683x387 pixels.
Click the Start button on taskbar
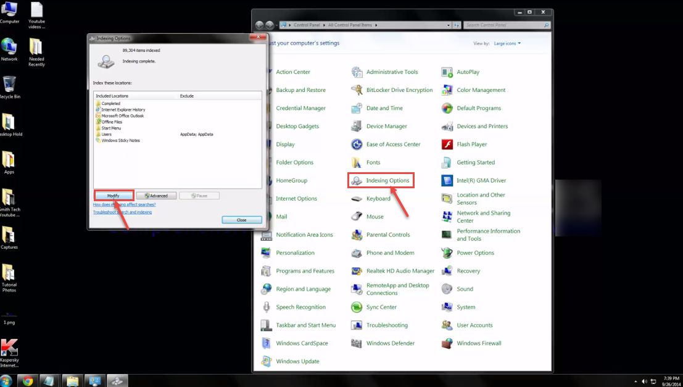point(6,381)
